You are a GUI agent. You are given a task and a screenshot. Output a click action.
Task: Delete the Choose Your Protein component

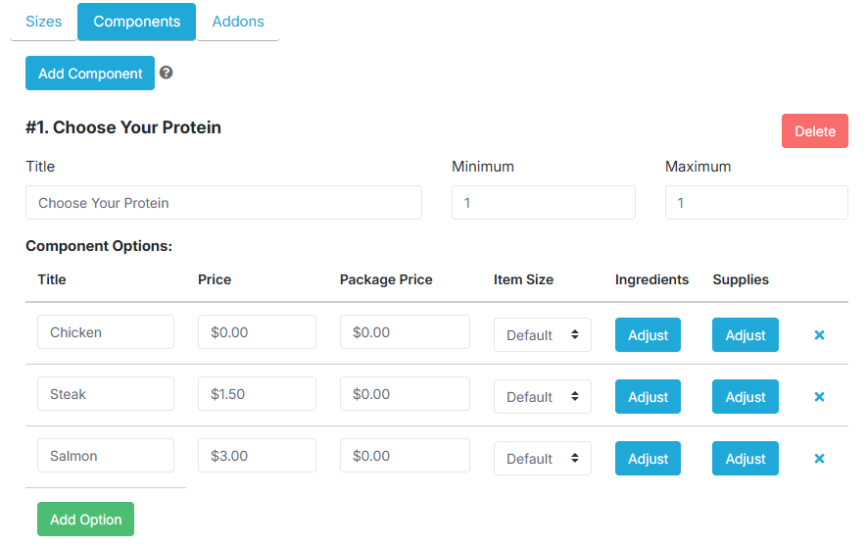coord(814,131)
